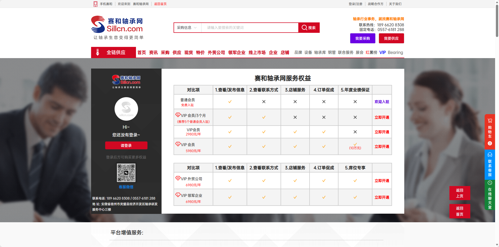This screenshot has width=499, height=247.
Task: Click the headset 联系客服 sidebar icon
Action: coord(490,155)
